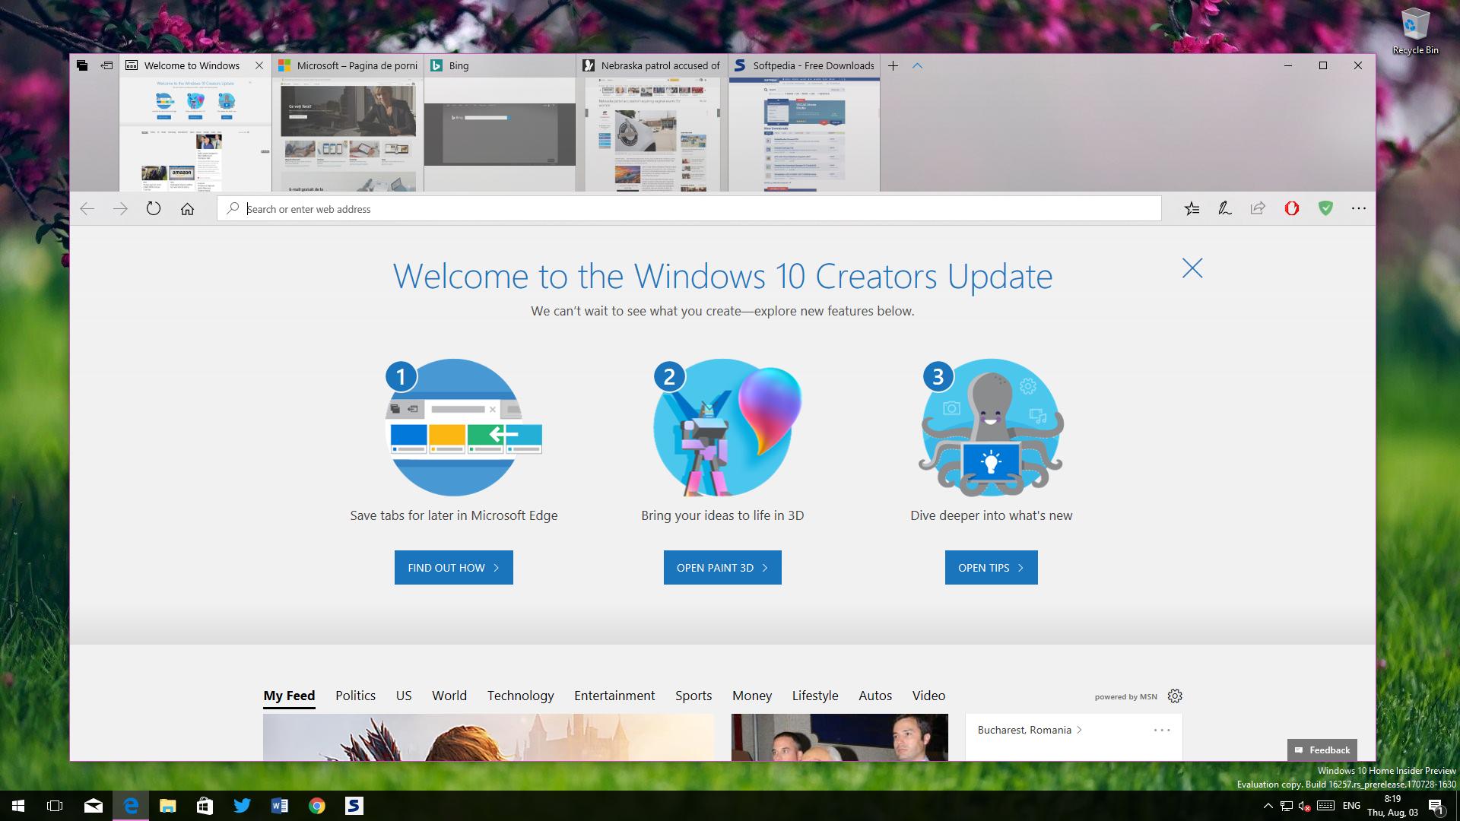Viewport: 1460px width, 821px height.
Task: Switch to Welcome to Windows tab
Action: [192, 65]
